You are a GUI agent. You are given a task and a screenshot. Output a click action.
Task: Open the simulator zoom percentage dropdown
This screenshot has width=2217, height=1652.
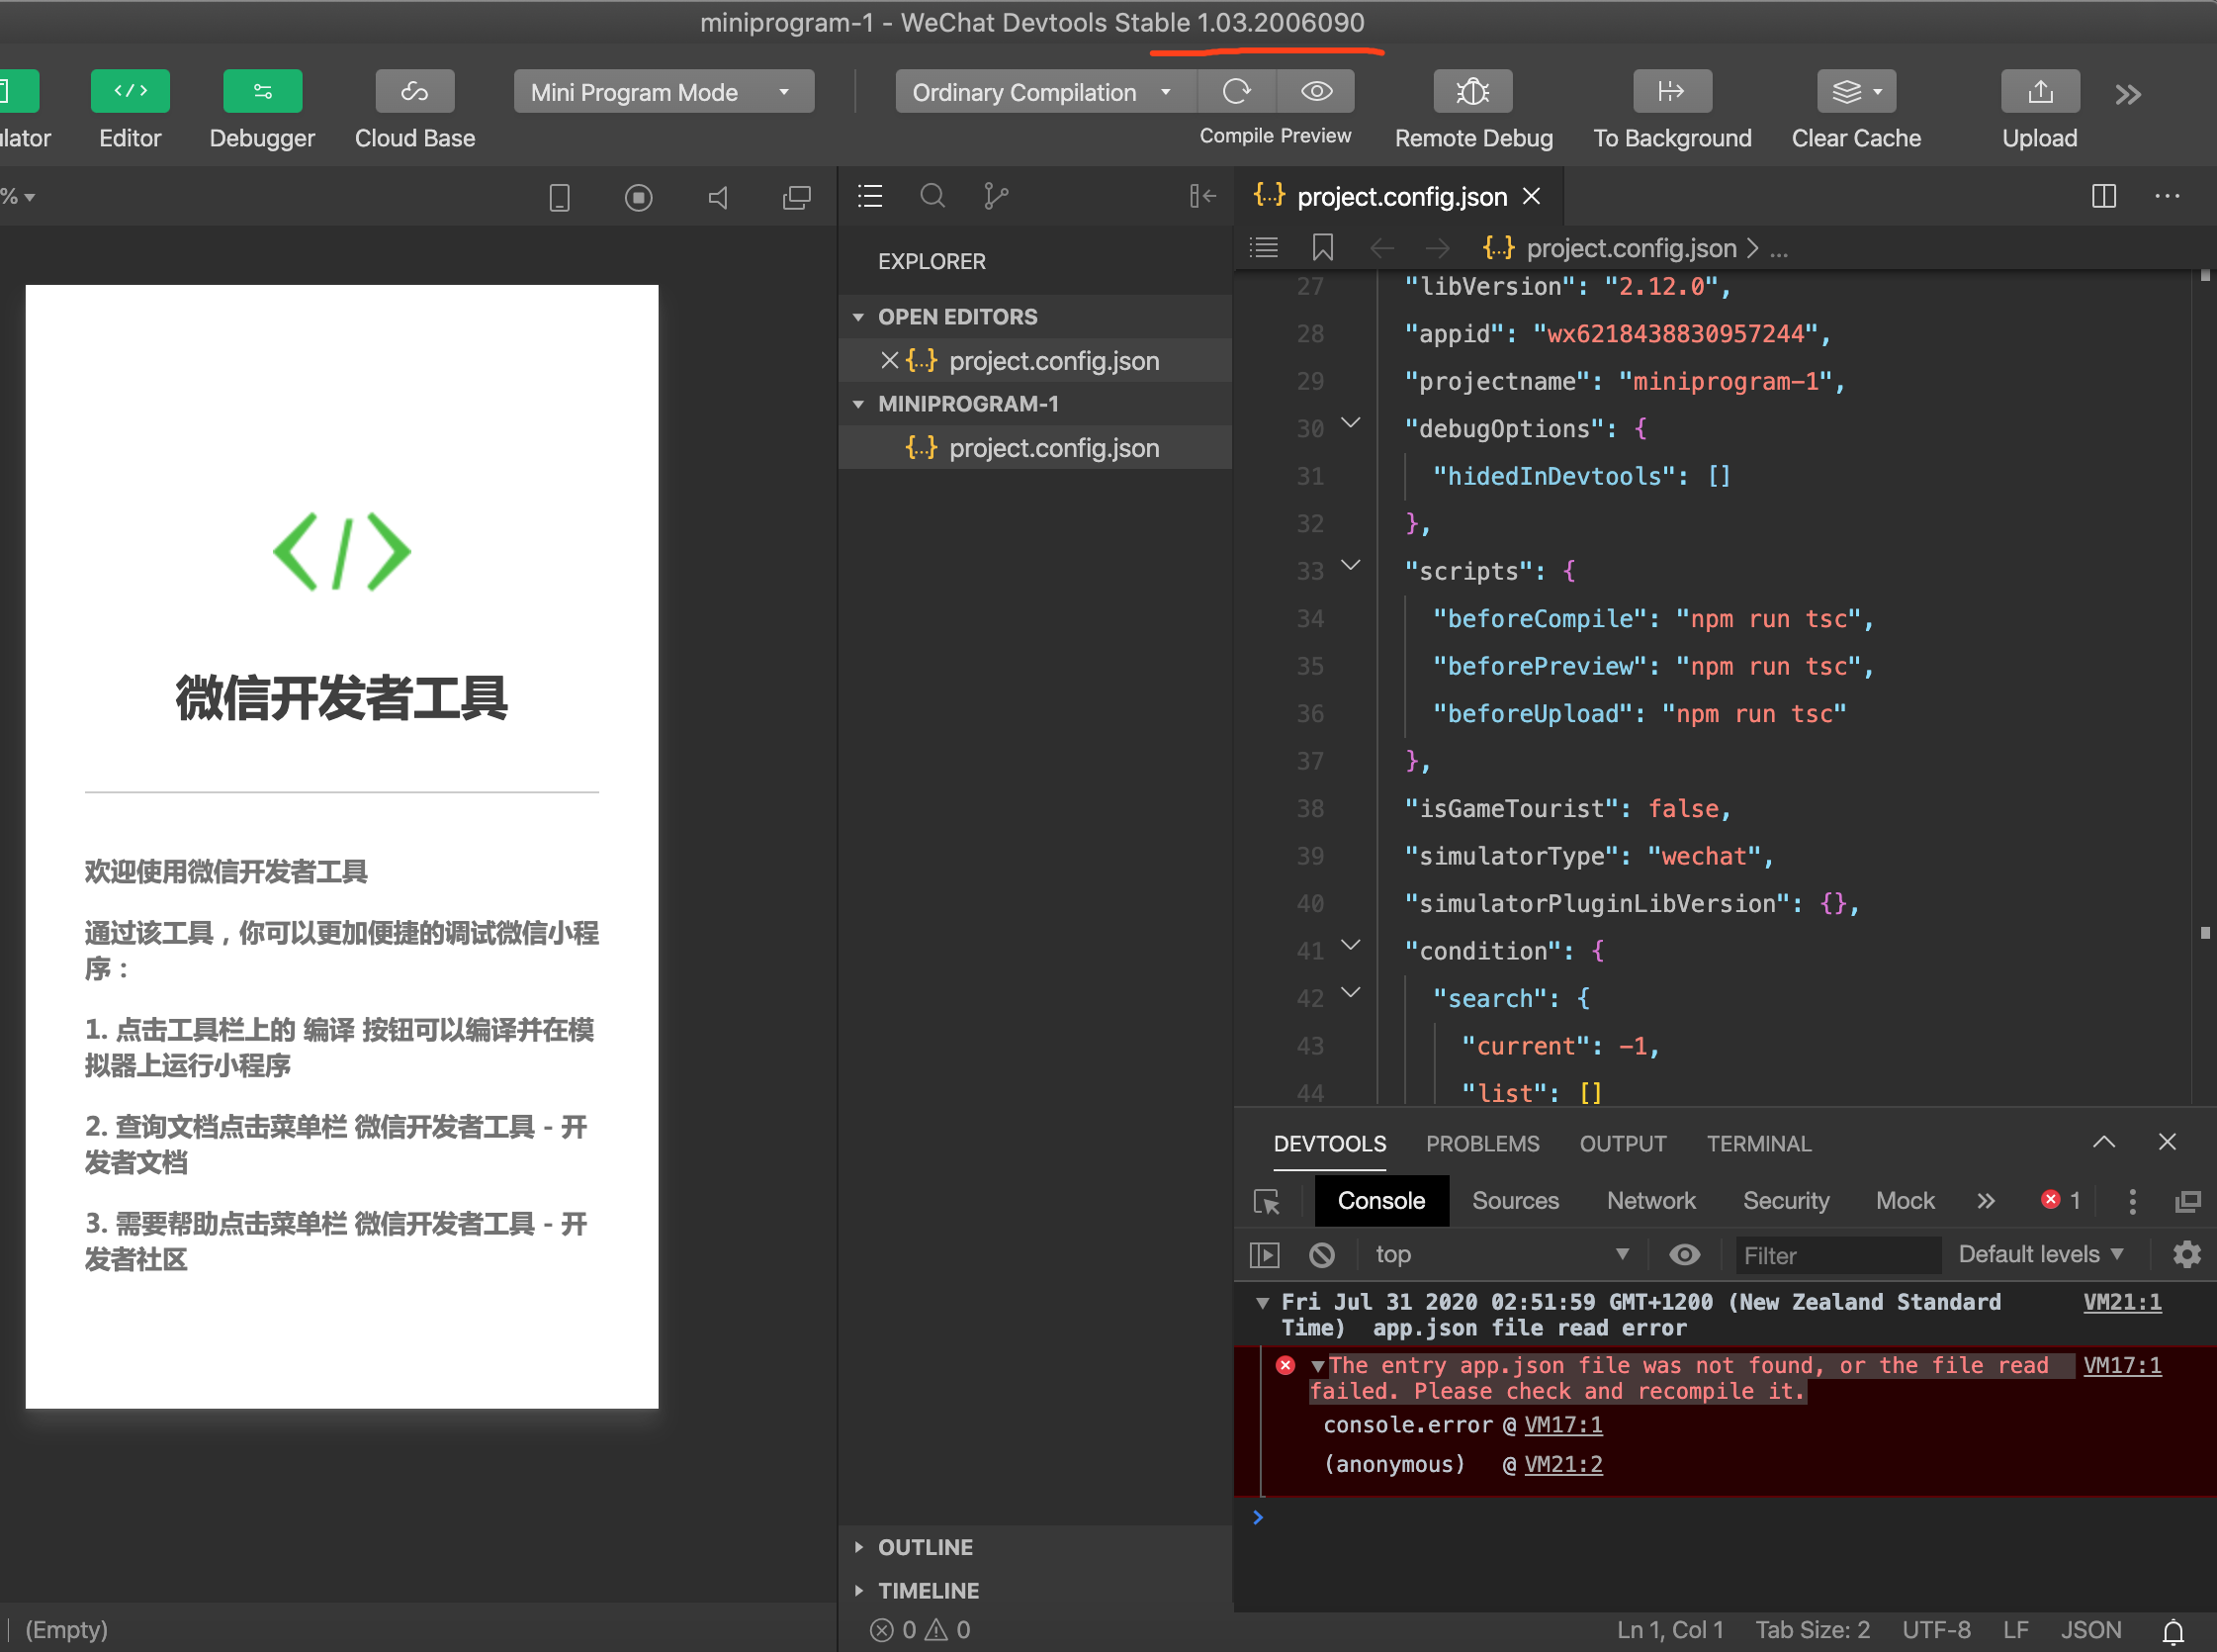click(x=18, y=197)
